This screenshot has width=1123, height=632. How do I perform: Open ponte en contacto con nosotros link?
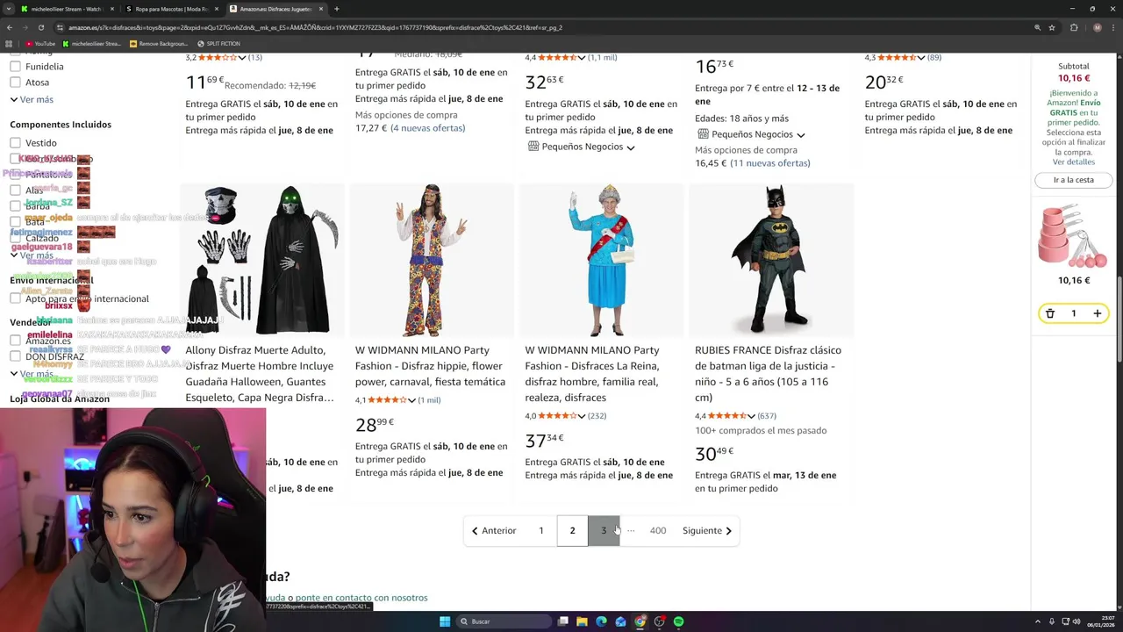361,598
